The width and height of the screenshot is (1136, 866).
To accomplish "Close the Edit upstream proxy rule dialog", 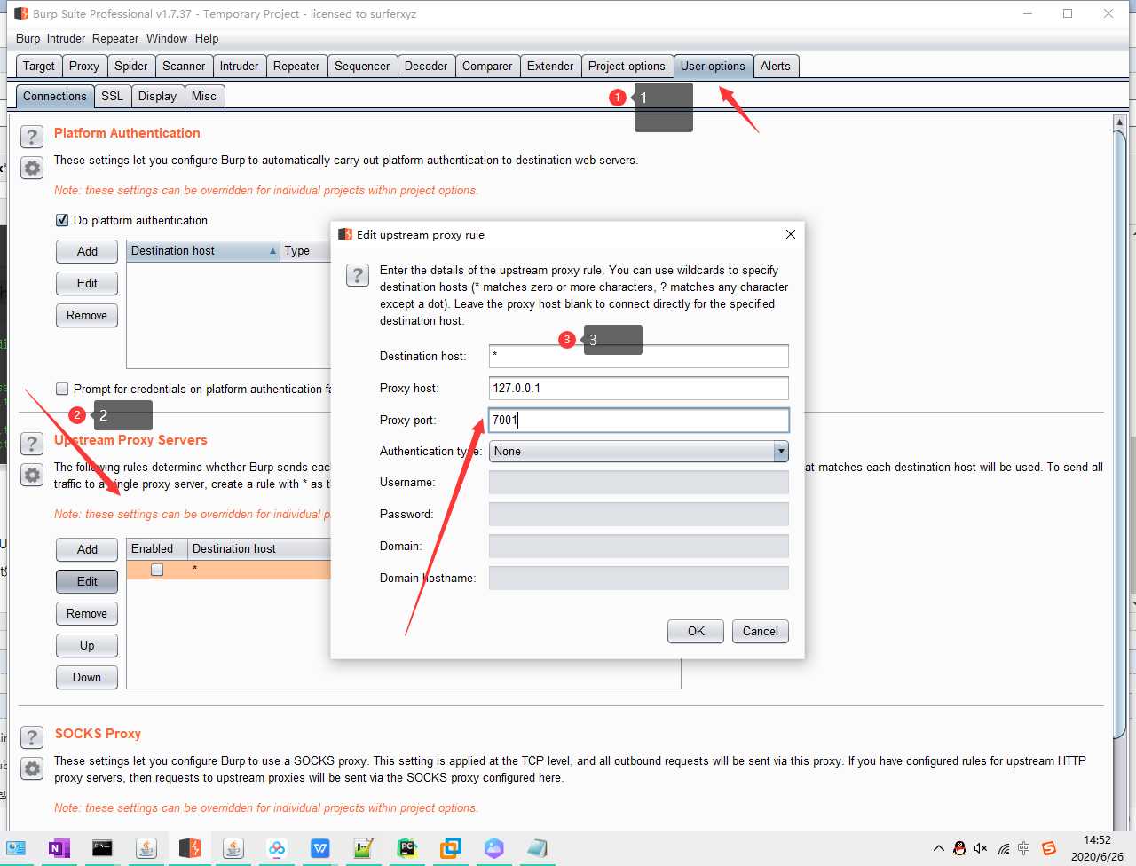I will [790, 234].
